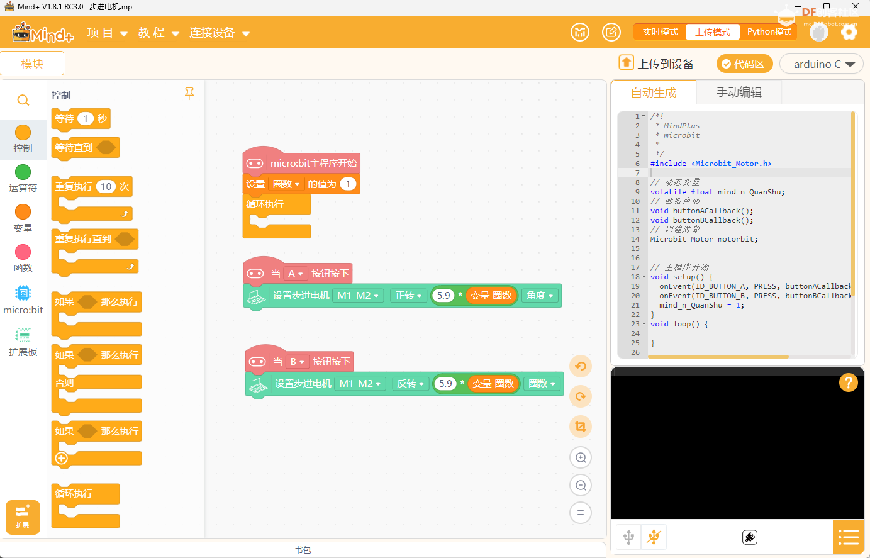Switch to the 手动编辑 tab
Viewport: 870px width, 558px height.
click(739, 92)
